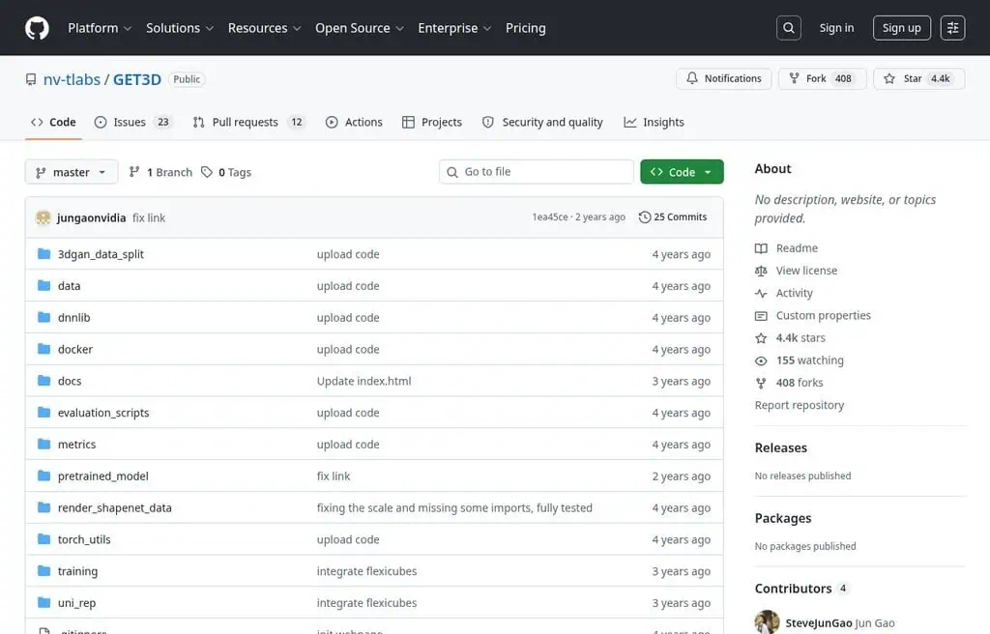This screenshot has height=634, width=990.
Task: Click the Notifications button
Action: 723,78
